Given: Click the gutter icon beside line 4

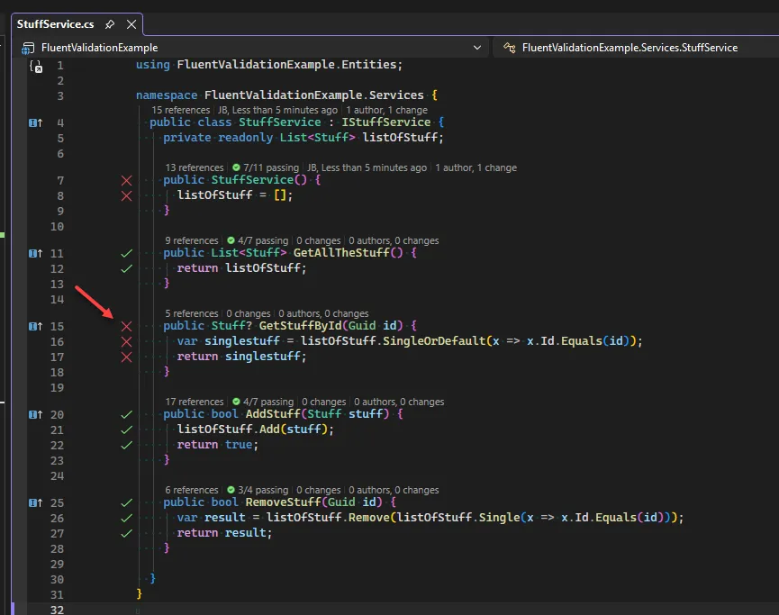Looking at the screenshot, I should tap(34, 122).
